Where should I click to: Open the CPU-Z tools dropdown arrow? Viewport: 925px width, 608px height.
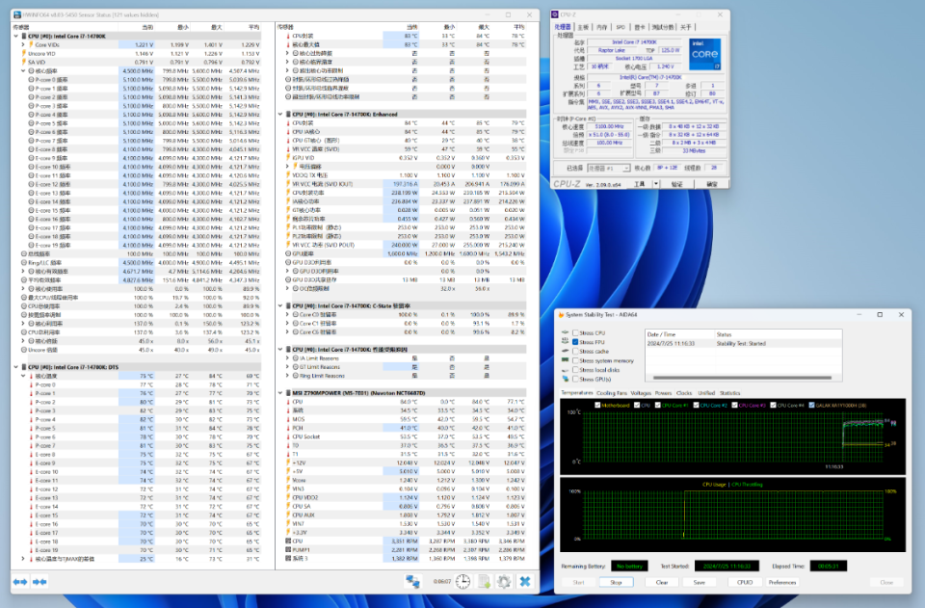coord(656,185)
